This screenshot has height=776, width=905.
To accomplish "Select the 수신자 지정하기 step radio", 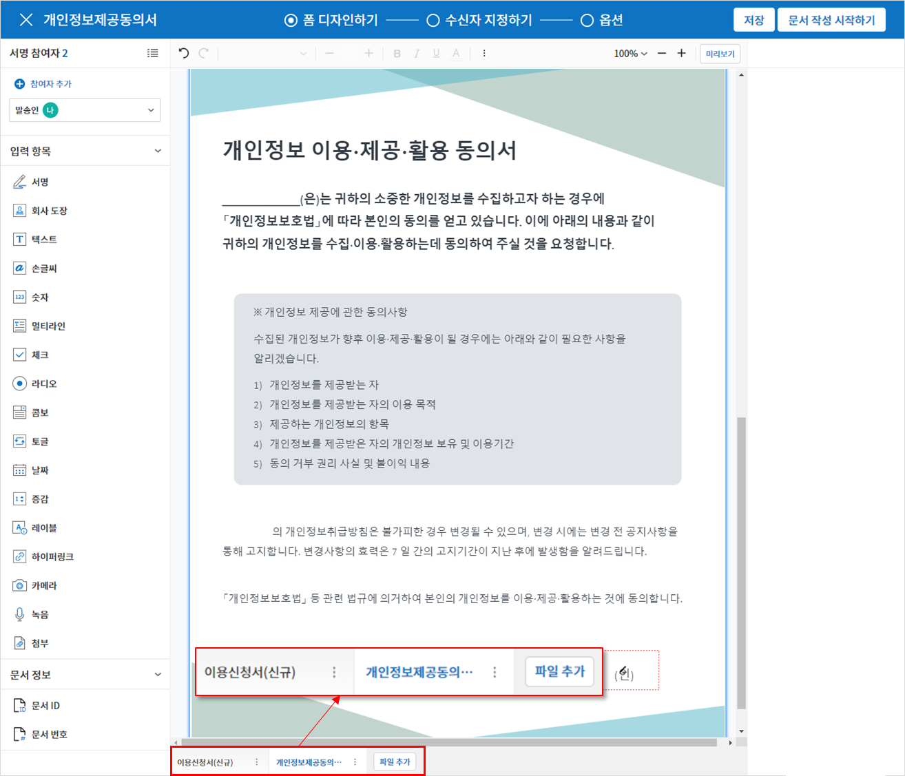I will [433, 21].
